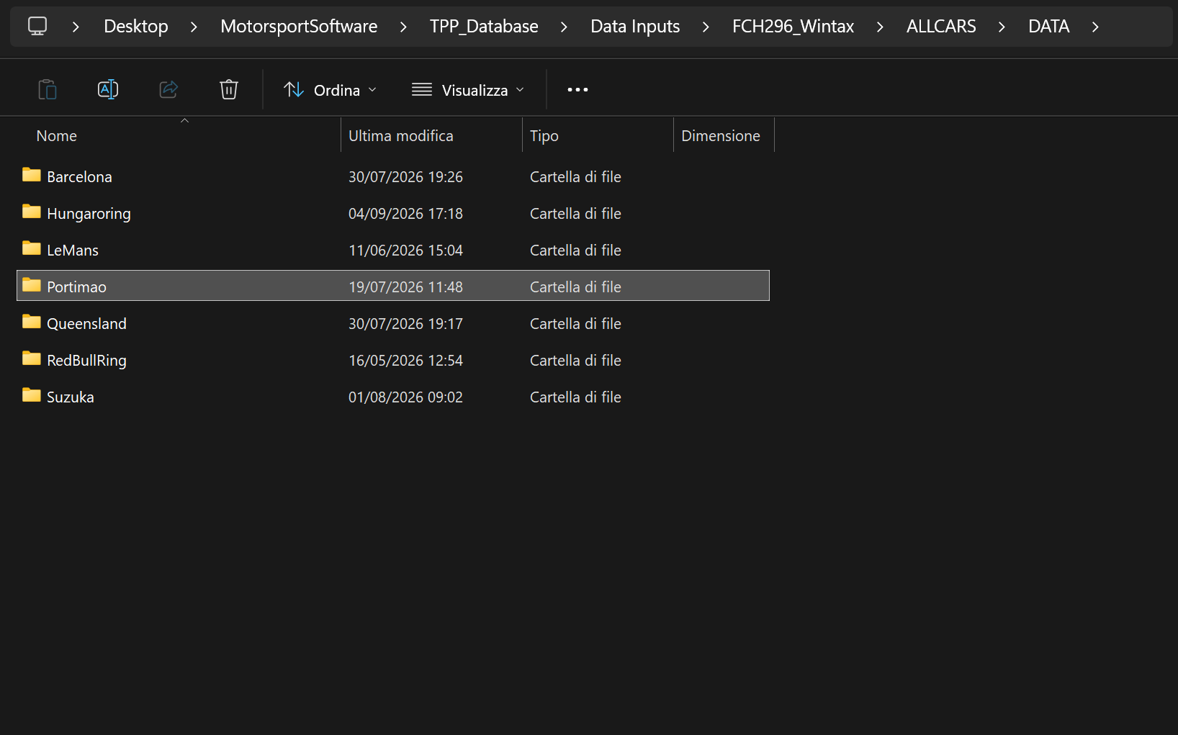Navigate to TPP_Database in breadcrumb

[x=484, y=27]
